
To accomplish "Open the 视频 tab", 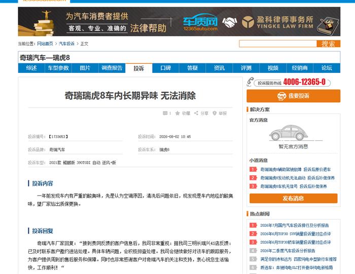I will click(x=273, y=68).
